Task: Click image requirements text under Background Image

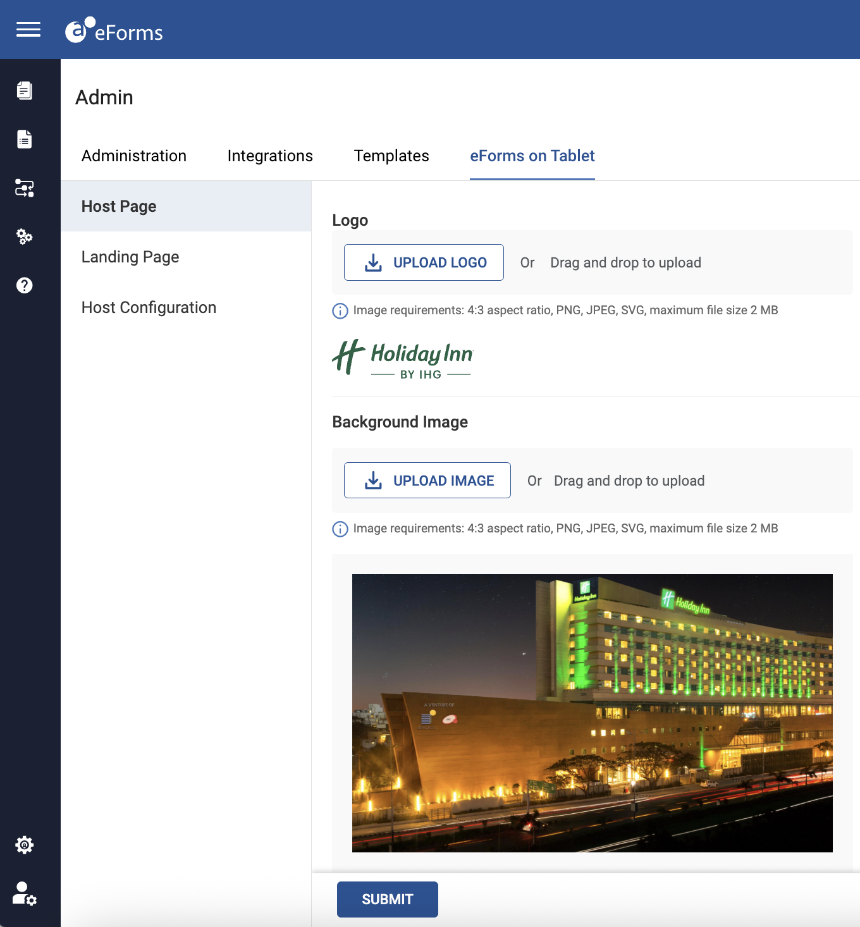Action: coord(566,529)
